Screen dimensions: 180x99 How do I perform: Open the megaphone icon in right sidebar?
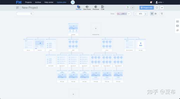pos(177,30)
